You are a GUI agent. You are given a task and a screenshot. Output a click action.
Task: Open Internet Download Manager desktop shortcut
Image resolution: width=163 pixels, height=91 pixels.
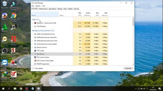(5, 76)
